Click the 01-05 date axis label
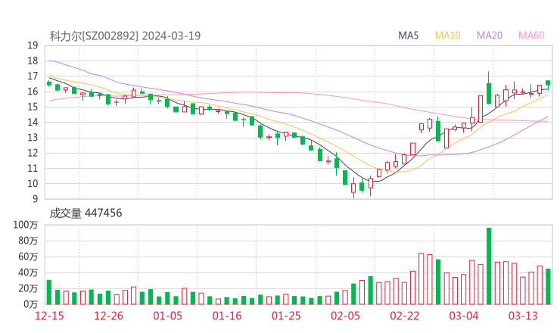The width and height of the screenshot is (560, 333). pos(167,316)
